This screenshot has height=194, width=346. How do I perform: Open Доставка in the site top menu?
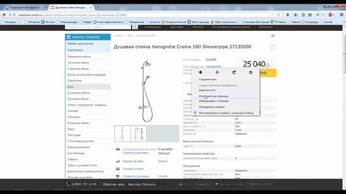[177, 27]
